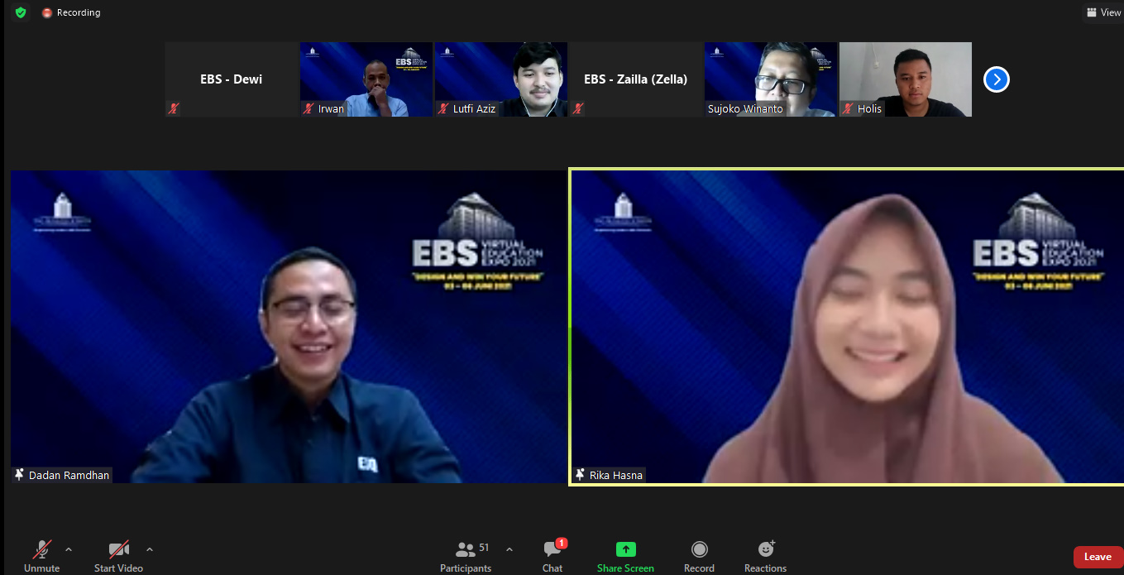1124x575 pixels.
Task: Select the EBS - Dewi participant tile
Action: tap(232, 79)
